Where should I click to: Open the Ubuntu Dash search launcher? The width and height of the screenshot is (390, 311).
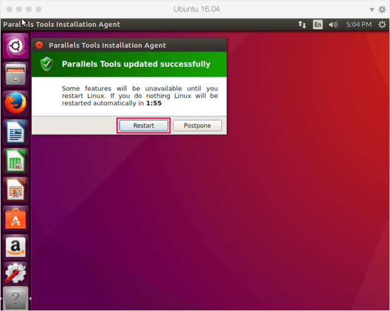[16, 46]
